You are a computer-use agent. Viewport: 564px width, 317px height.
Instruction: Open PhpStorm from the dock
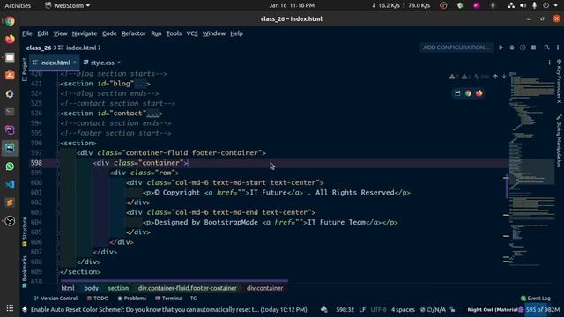[x=10, y=129]
